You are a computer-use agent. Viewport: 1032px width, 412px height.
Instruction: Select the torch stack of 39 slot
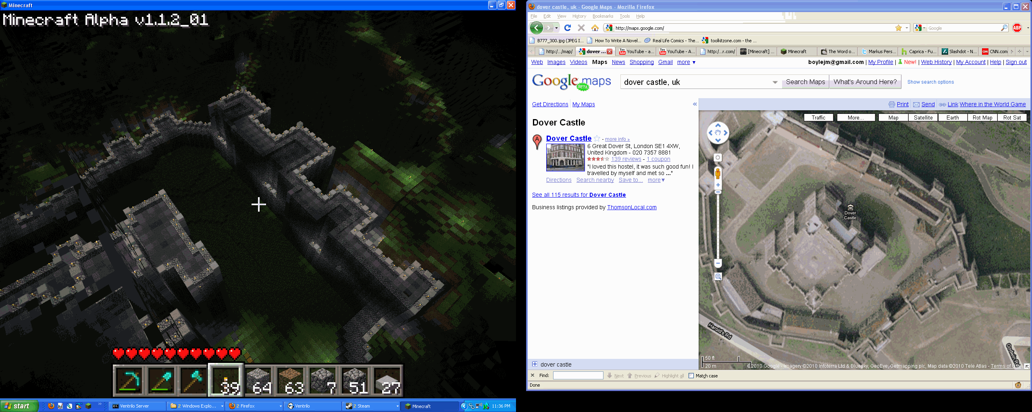point(226,381)
